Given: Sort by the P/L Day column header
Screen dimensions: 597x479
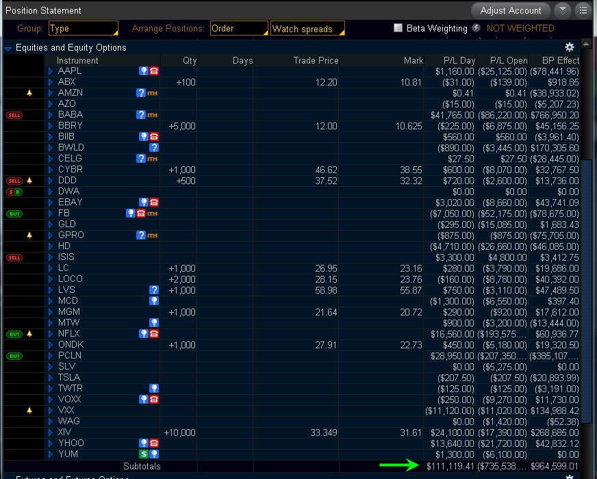Looking at the screenshot, I should [x=459, y=60].
